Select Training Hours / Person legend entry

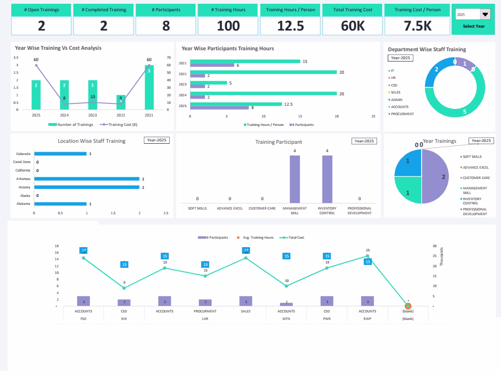tap(264, 125)
